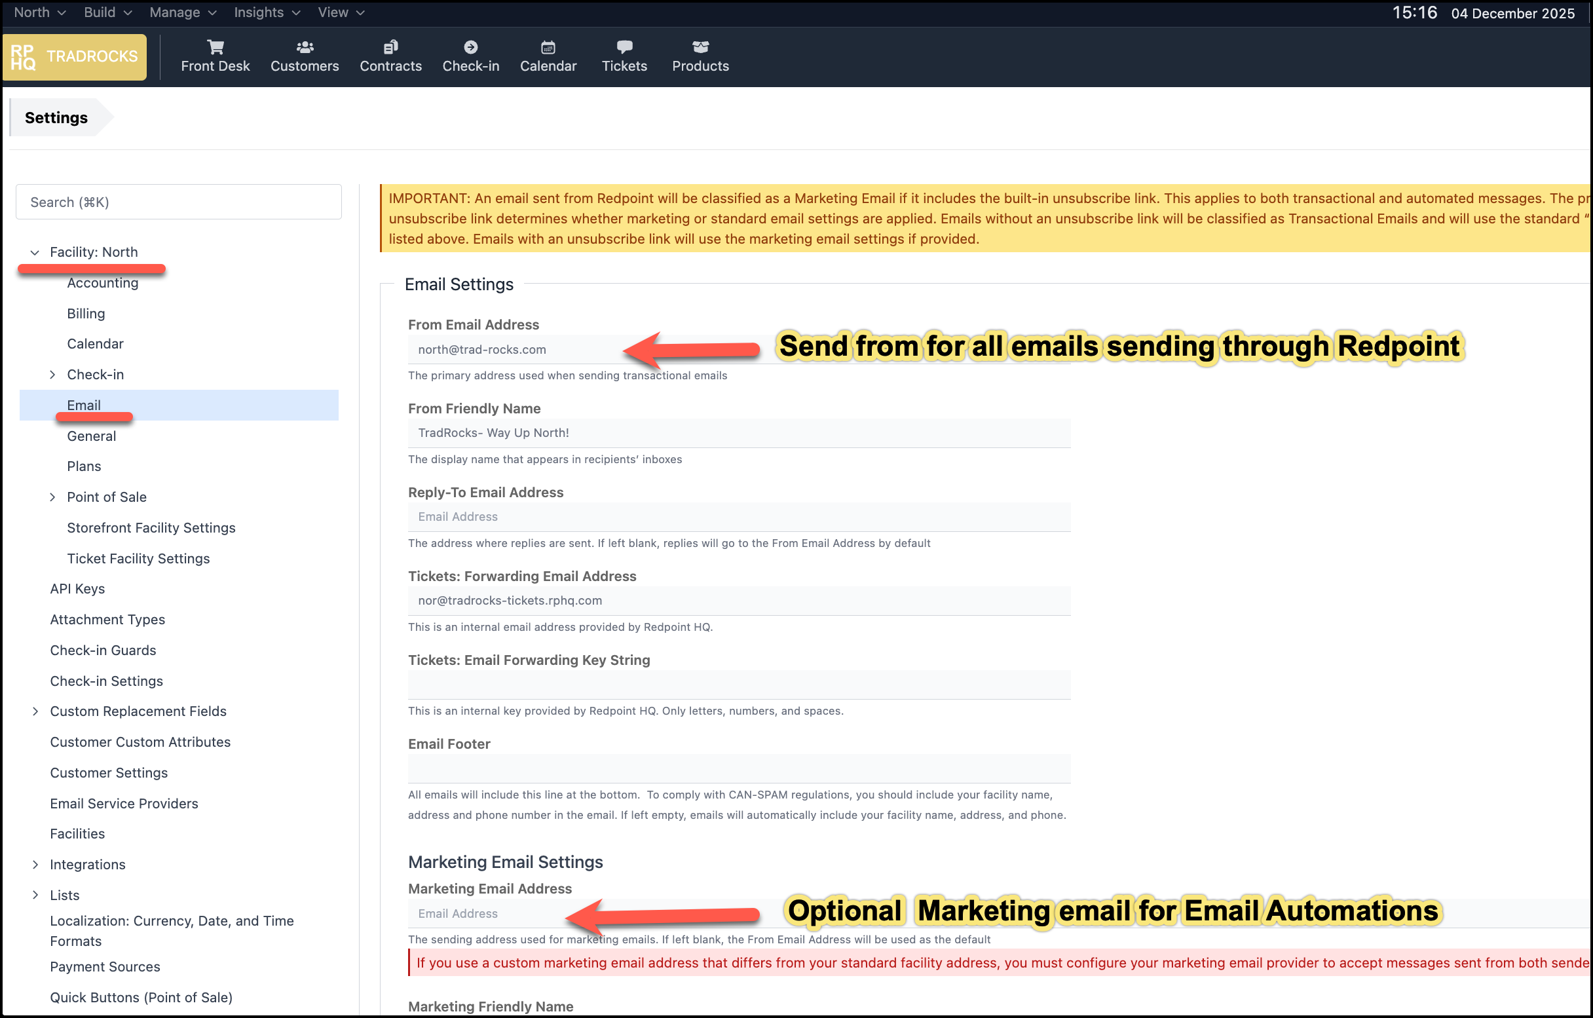Expand Custom Replacement Fields section
This screenshot has width=1593, height=1018.
(x=35, y=711)
